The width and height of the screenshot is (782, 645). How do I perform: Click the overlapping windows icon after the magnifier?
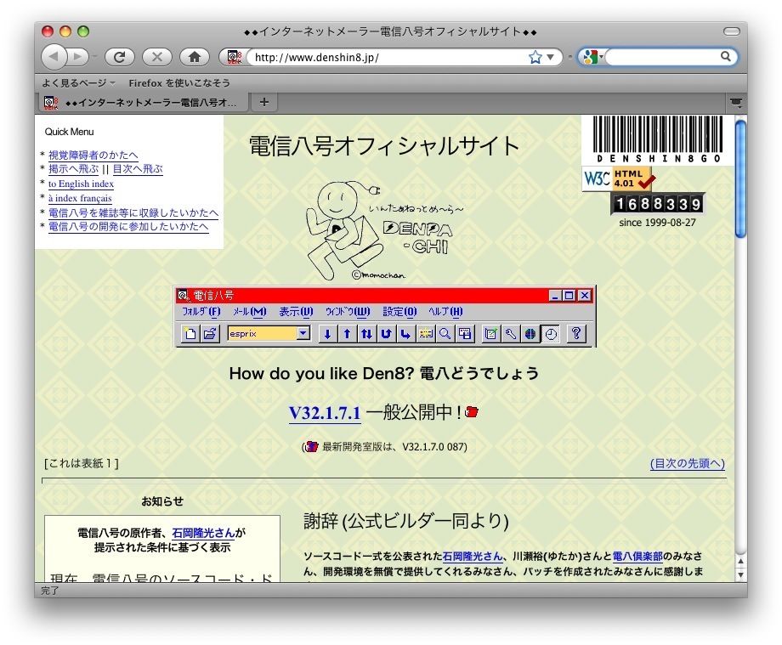[x=465, y=333]
